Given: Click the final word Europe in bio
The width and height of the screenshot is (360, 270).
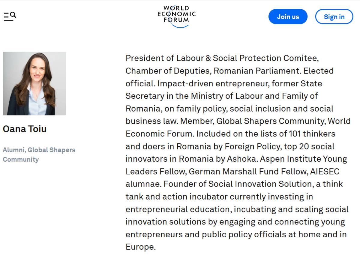Looking at the screenshot, I should (x=140, y=247).
